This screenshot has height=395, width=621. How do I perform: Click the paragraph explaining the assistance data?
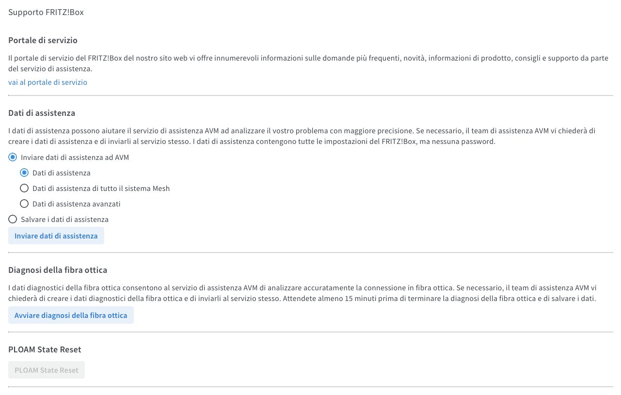click(301, 136)
